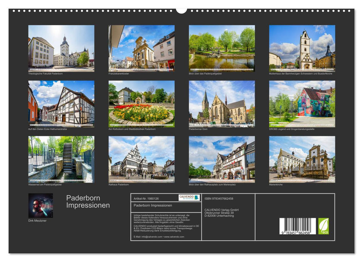The width and height of the screenshot is (363, 262).
Task: Select the DROBS Jugend mural photo
Action: [300, 106]
